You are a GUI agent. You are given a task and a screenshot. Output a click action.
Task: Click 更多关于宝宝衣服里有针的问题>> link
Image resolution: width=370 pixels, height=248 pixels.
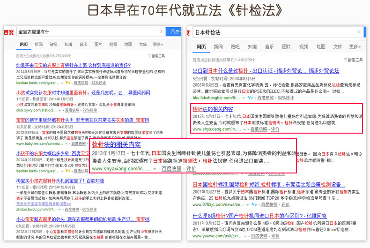(44, 203)
